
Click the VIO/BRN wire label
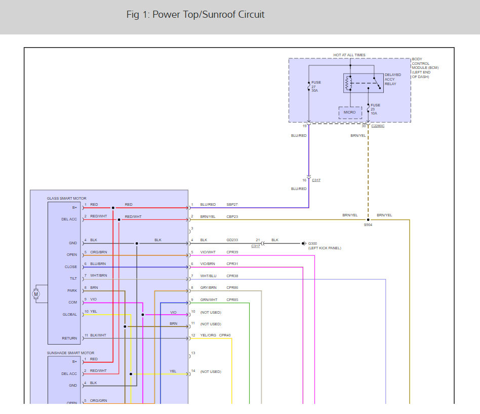[208, 264]
